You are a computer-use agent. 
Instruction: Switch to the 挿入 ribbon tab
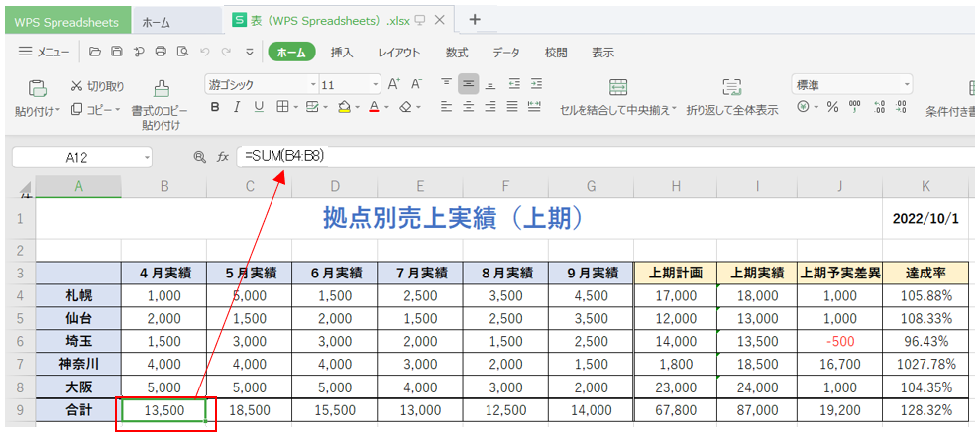(x=342, y=53)
